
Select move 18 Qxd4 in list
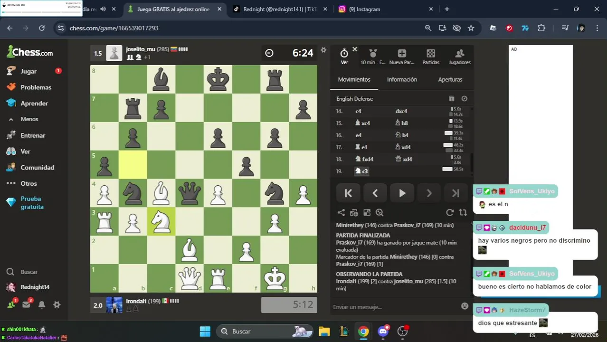(403, 159)
